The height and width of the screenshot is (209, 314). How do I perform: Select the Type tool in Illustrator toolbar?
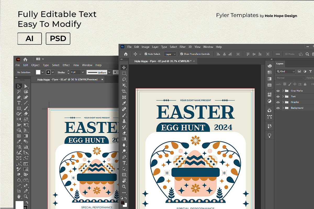click(x=19, y=103)
